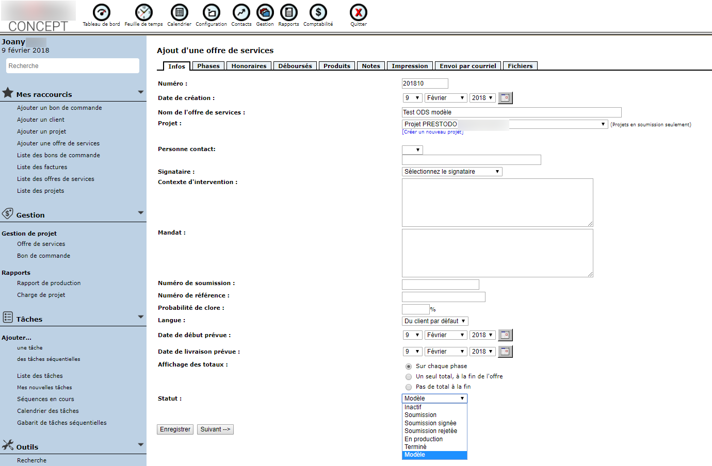Open calendar picker for Date de création
712x466 pixels.
point(505,98)
